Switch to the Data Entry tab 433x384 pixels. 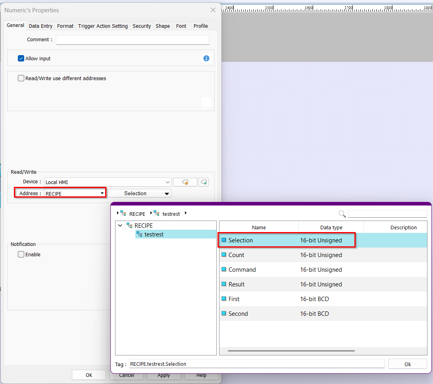40,26
